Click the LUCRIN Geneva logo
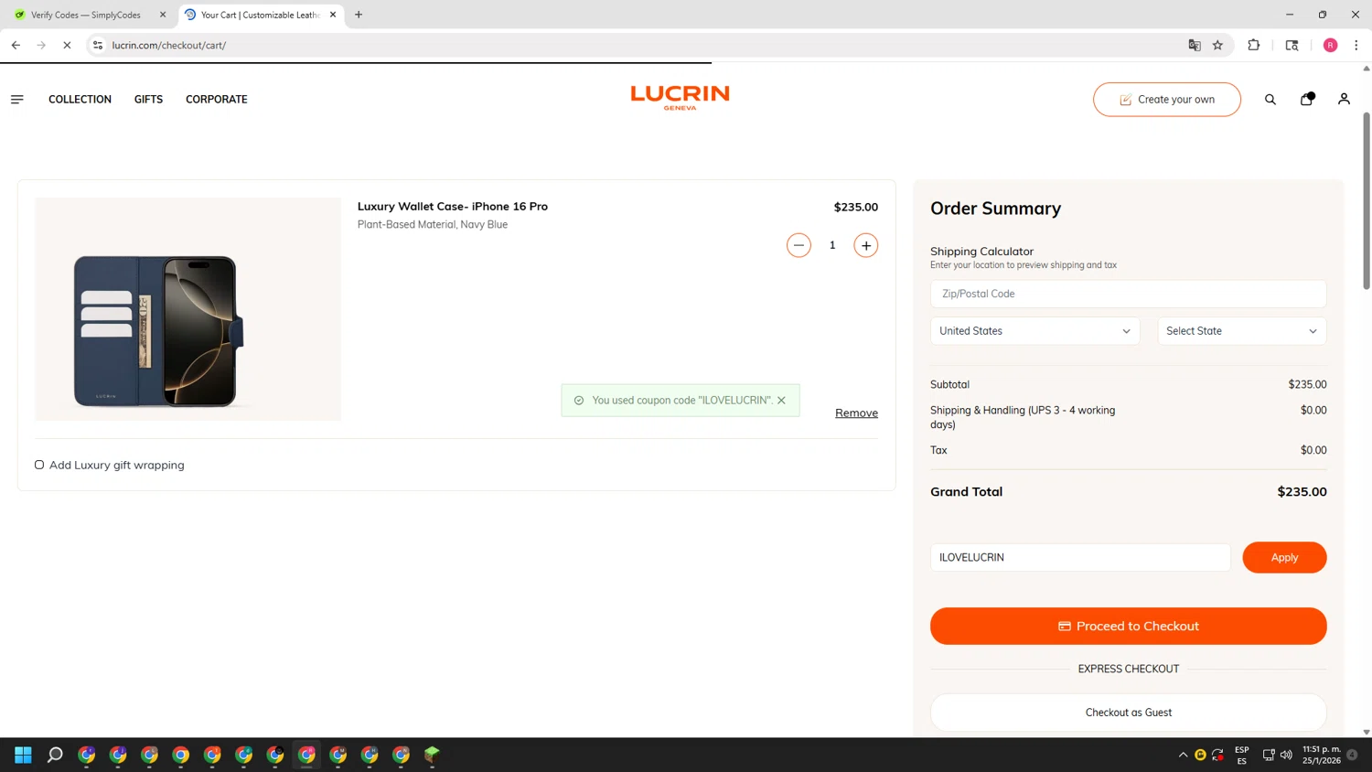 680,98
